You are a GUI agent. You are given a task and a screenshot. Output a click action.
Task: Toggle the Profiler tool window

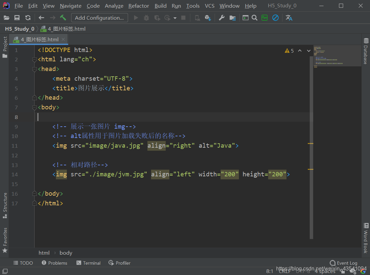[x=119, y=263]
